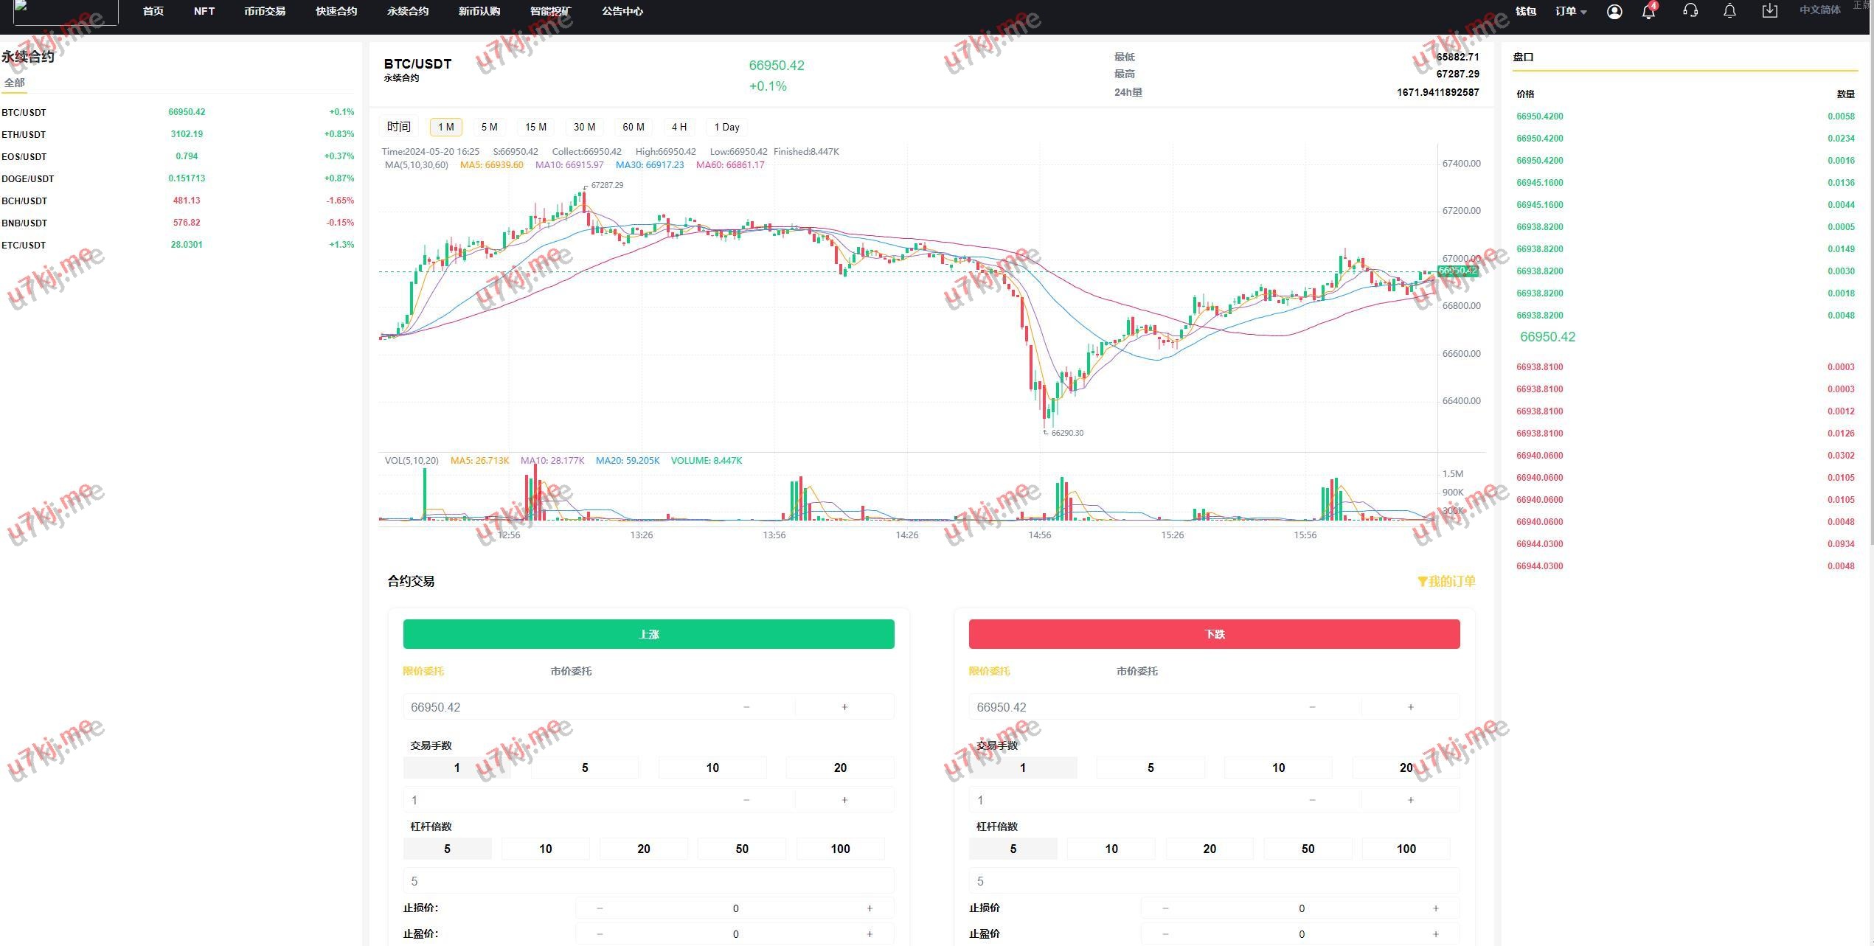Click the page vertical scrollbar
The width and height of the screenshot is (1874, 946).
1871,295
